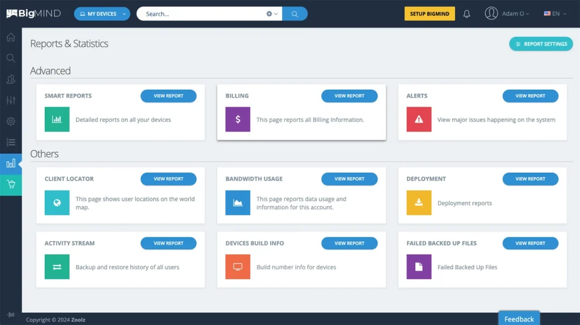Click the BigMind logo
This screenshot has width=580, height=325.
pos(33,14)
